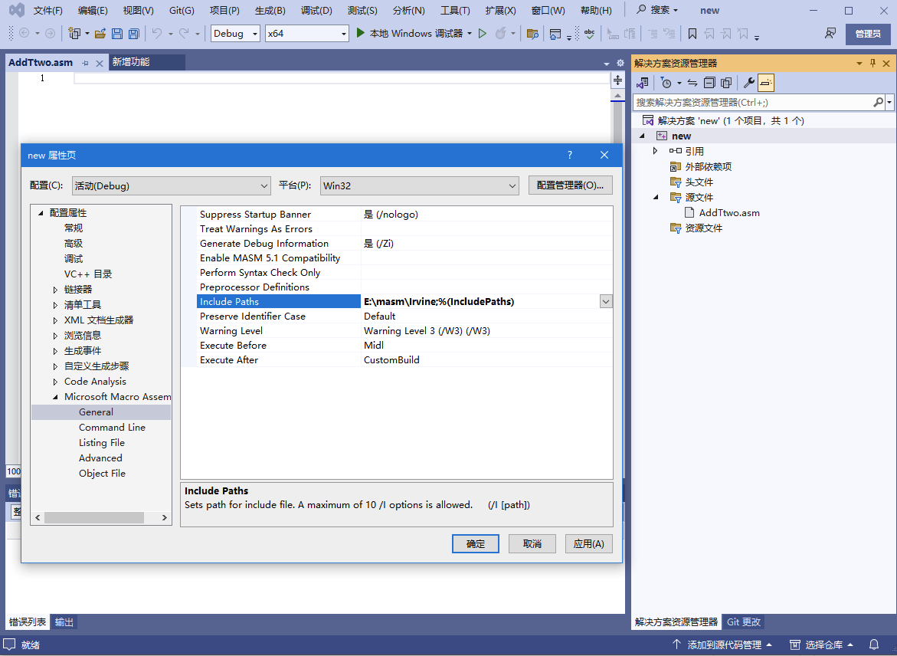This screenshot has width=897, height=656.
Task: Click the property tree horizontal scrollbar
Action: 94,517
